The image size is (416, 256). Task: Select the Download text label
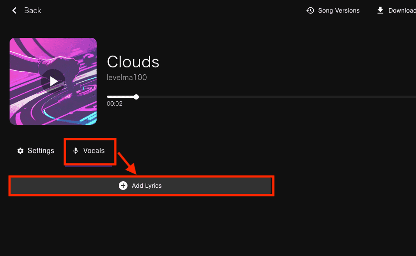[x=402, y=10]
